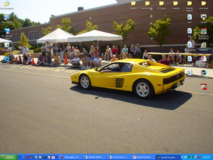Click the red diamond Quick Launch icon

[x=28, y=157]
